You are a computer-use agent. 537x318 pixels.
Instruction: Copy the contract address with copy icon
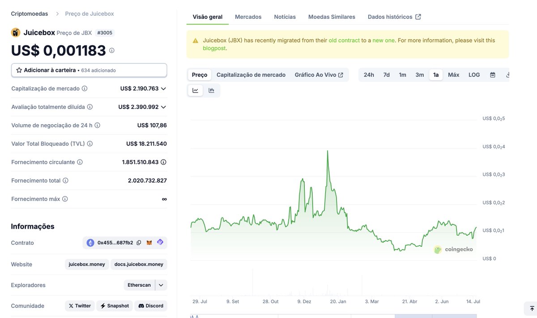[x=139, y=243]
